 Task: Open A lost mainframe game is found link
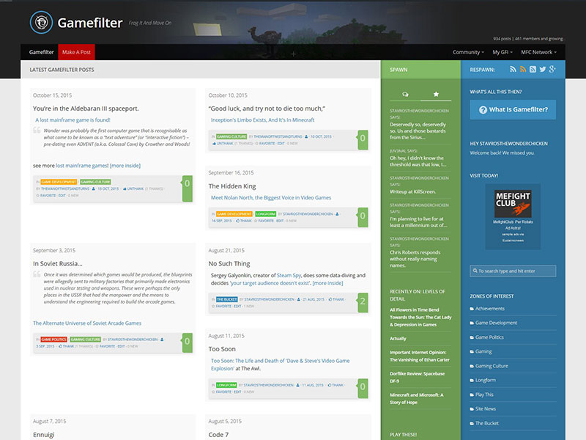[x=73, y=120]
